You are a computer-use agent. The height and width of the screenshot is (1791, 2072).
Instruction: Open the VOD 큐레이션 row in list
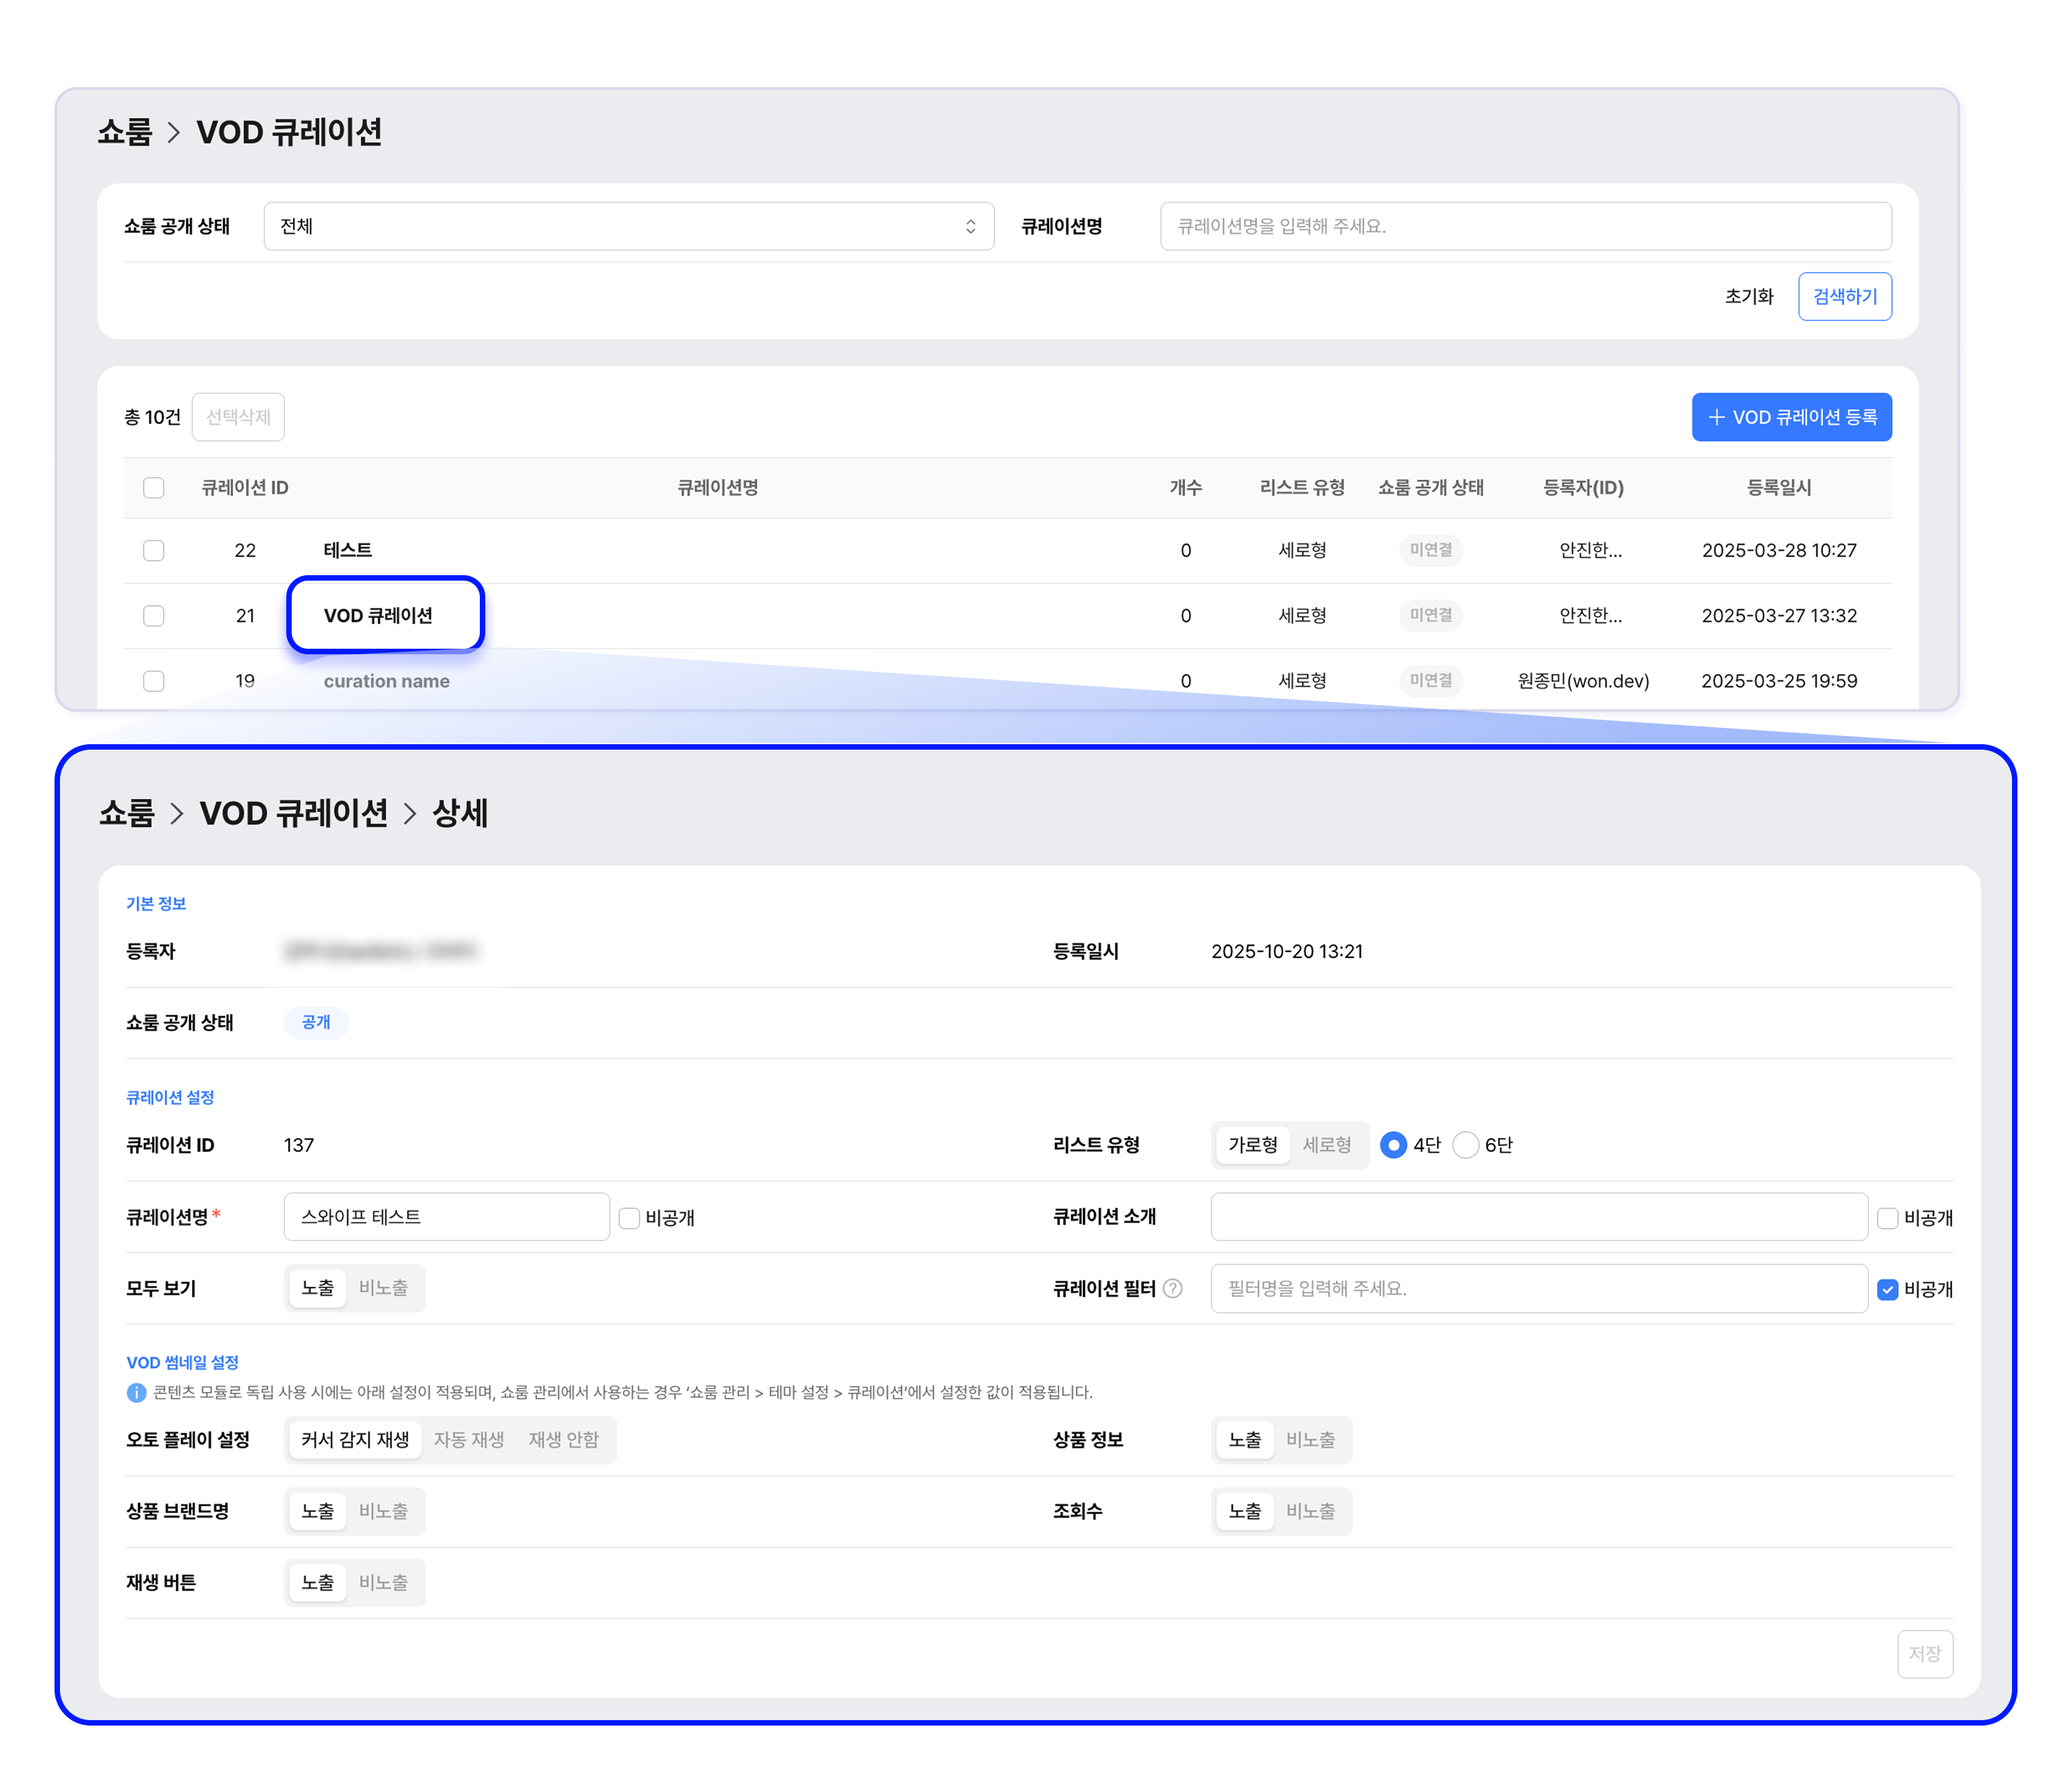[378, 616]
